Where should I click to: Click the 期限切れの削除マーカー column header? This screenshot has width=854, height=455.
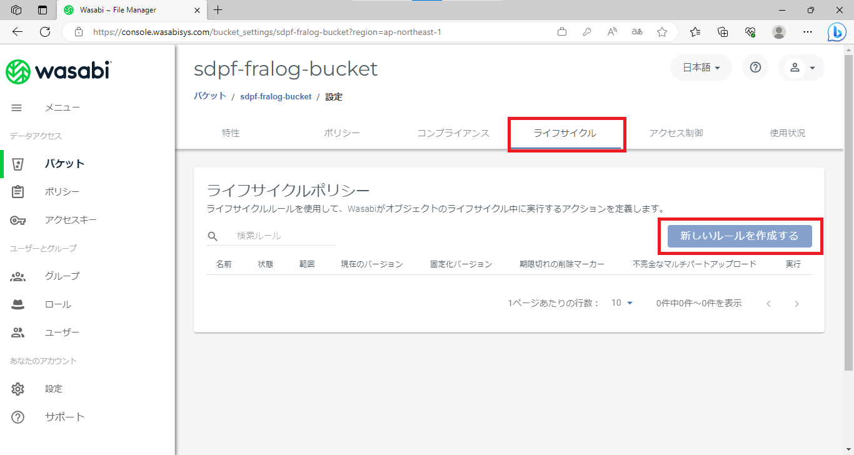[x=562, y=264]
